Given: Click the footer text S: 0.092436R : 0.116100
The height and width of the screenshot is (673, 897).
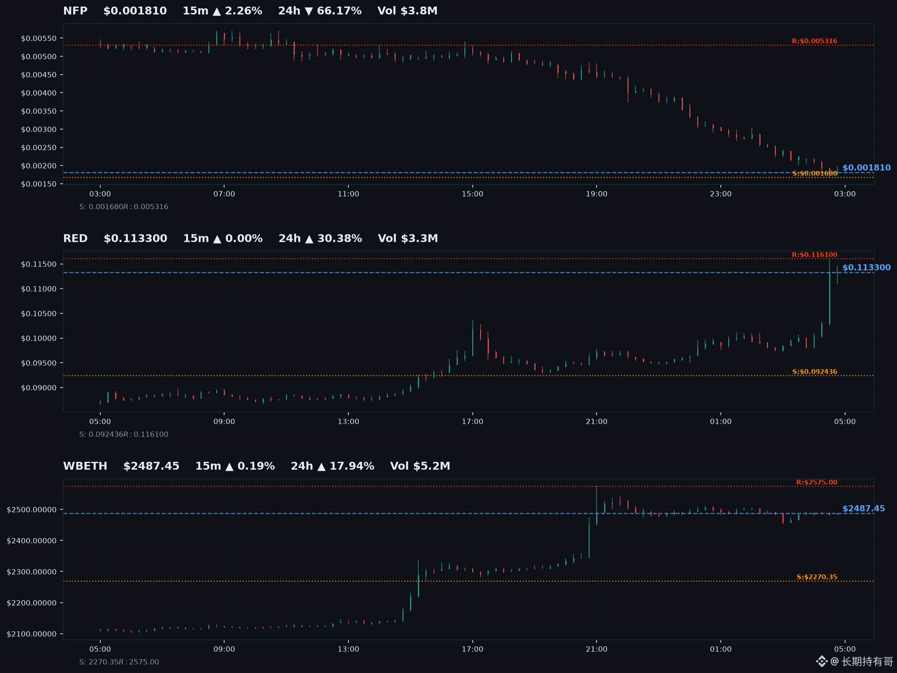Looking at the screenshot, I should (123, 434).
